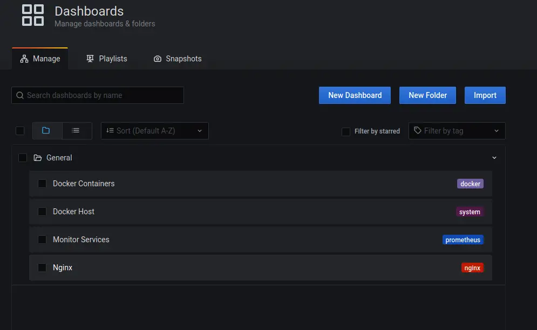This screenshot has width=537, height=330.
Task: Switch to folder view icon
Action: pos(46,130)
